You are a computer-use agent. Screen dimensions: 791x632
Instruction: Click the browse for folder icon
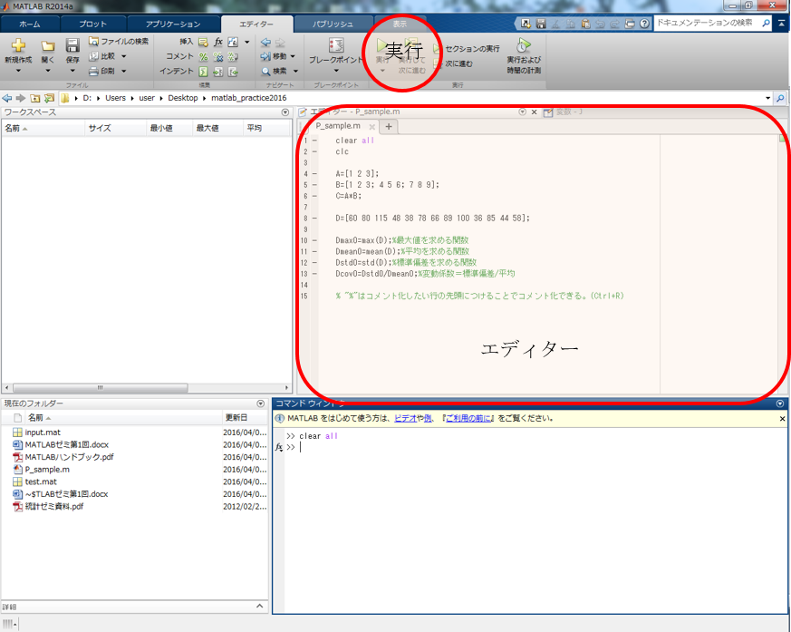click(x=49, y=98)
